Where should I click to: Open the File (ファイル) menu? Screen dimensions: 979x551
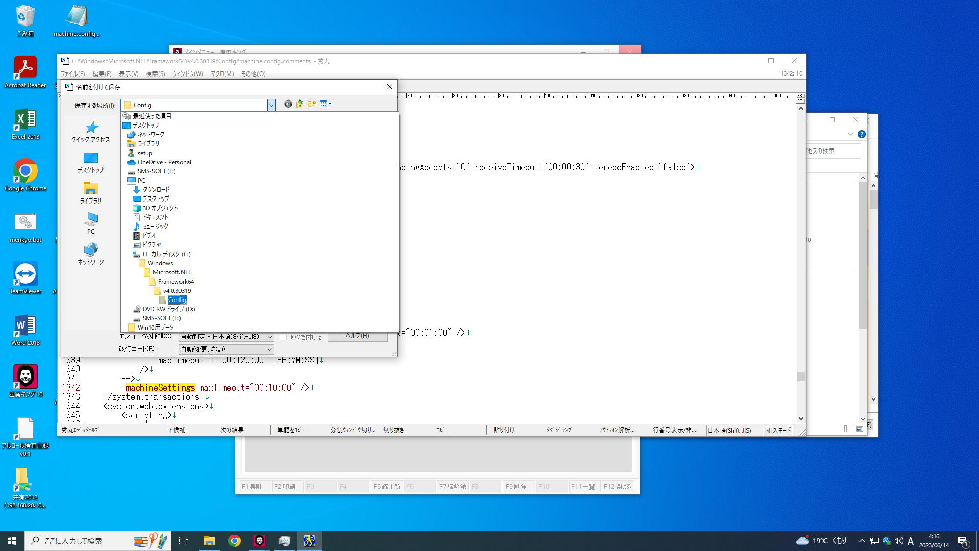coord(73,74)
